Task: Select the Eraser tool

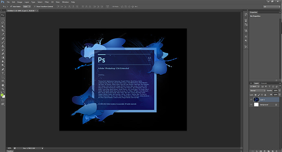Action: 3,54
